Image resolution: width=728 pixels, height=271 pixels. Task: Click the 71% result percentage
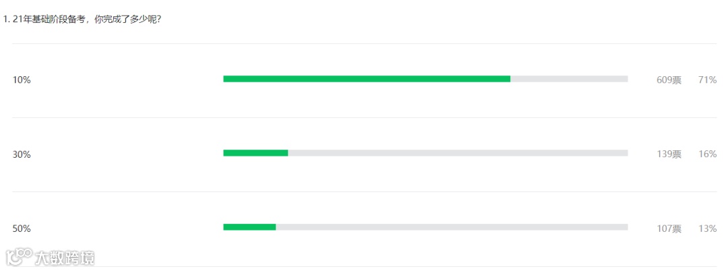(708, 80)
